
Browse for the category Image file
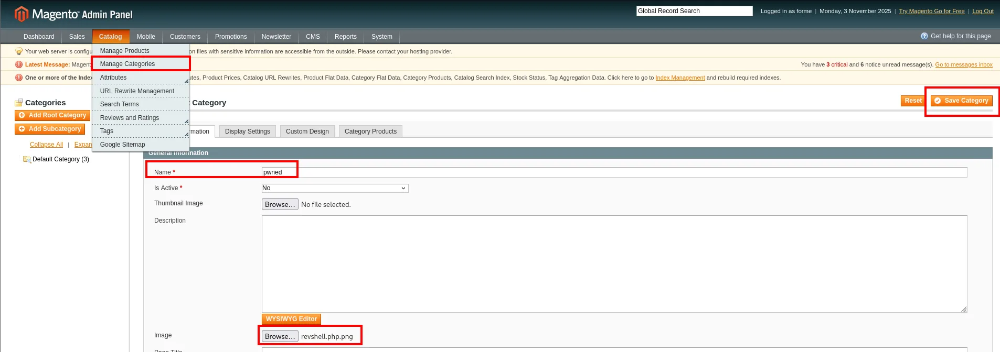pos(280,336)
